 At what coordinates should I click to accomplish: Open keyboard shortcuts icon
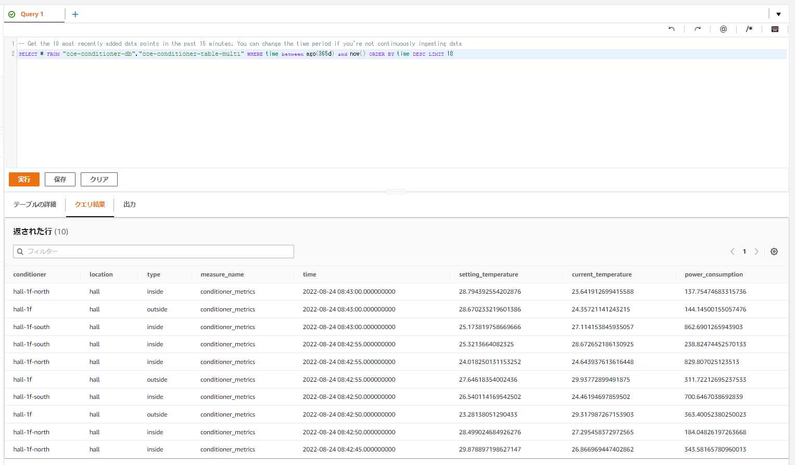coord(775,29)
